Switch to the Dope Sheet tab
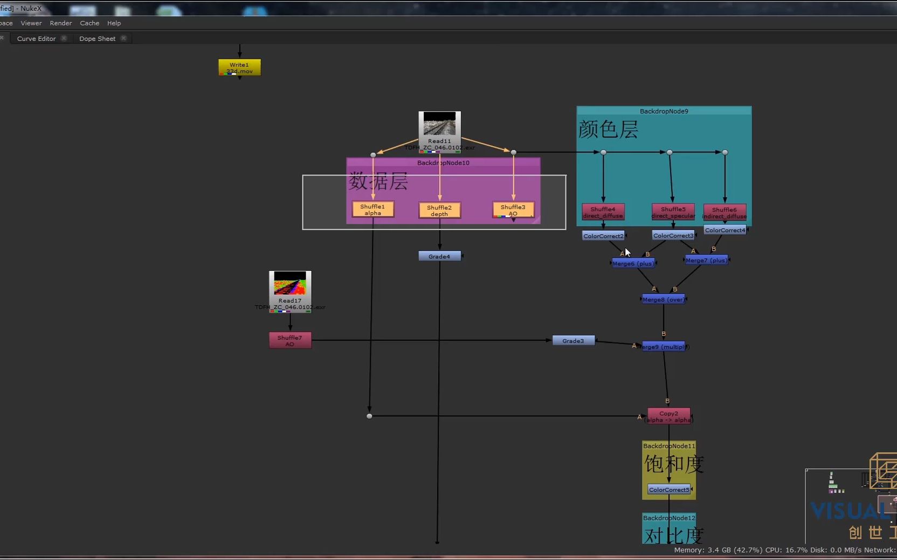Image resolution: width=897 pixels, height=560 pixels. point(97,39)
